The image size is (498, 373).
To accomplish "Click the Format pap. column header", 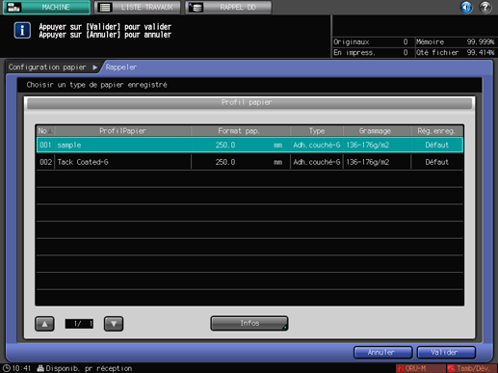I will click(x=241, y=131).
